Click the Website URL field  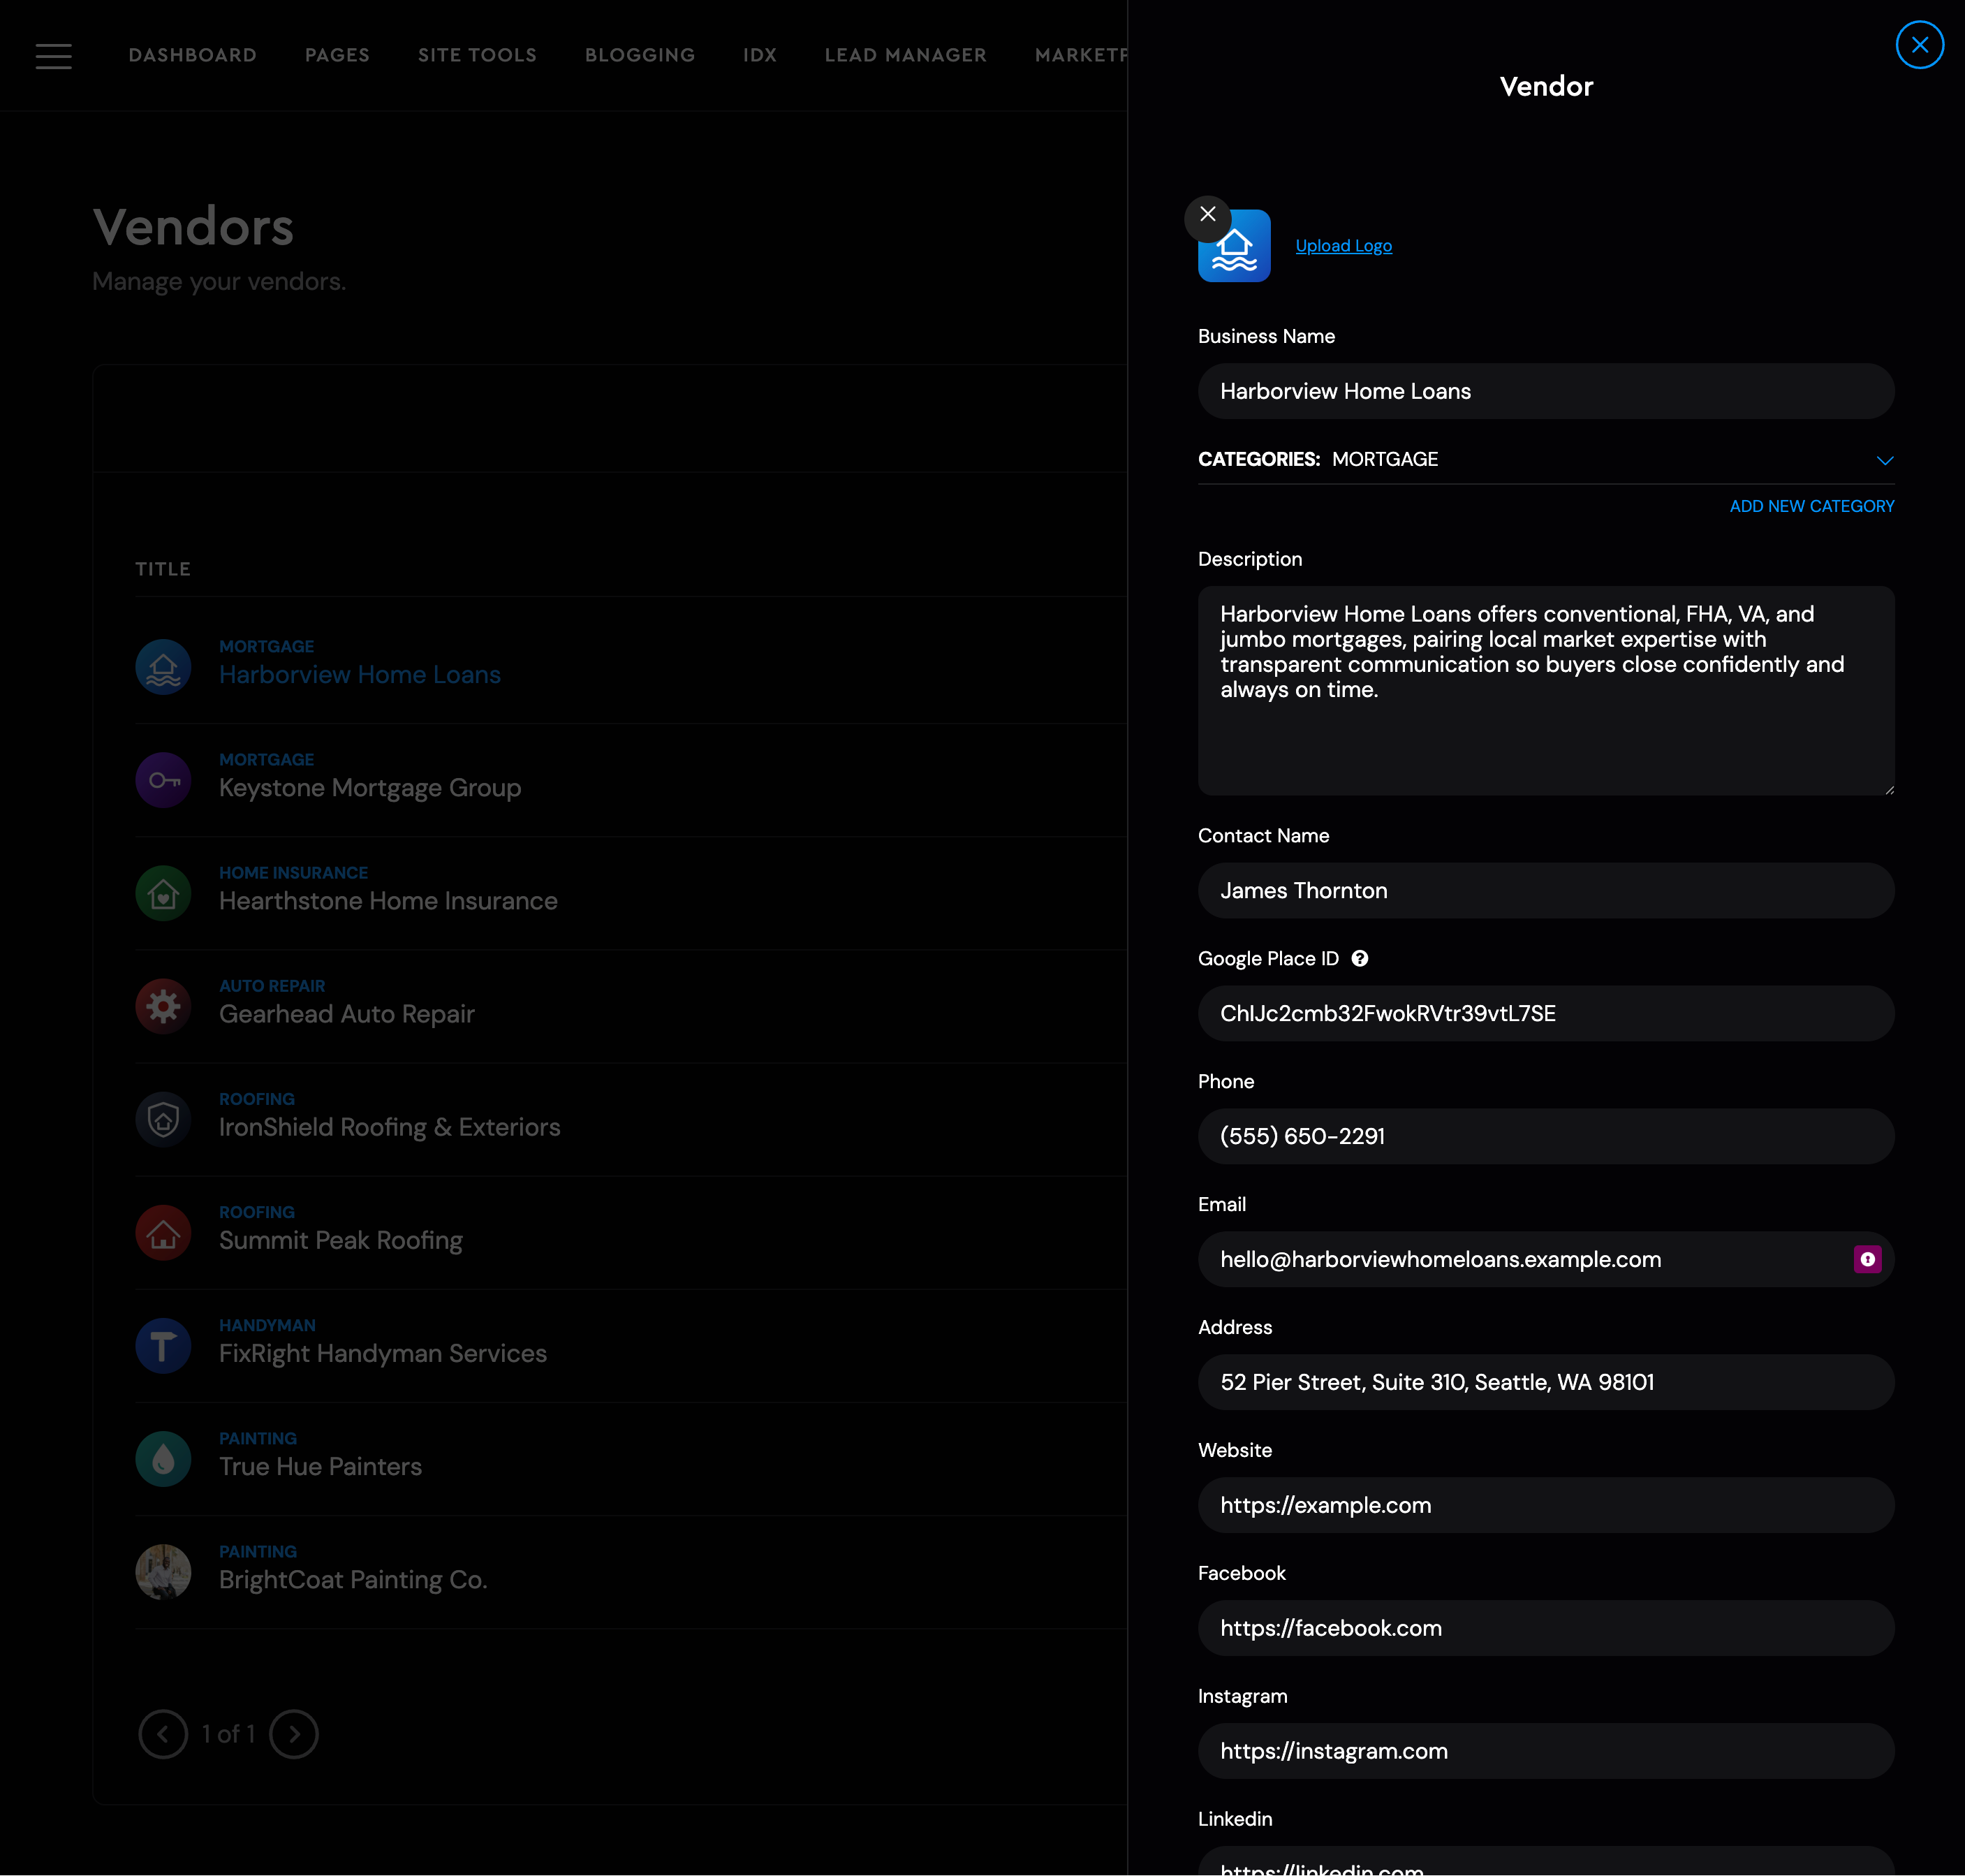(1545, 1505)
